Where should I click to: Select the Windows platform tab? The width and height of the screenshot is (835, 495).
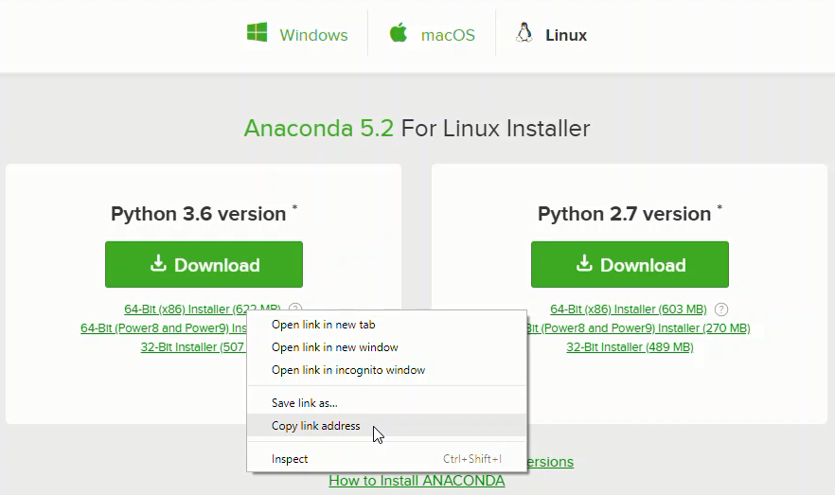coord(297,35)
